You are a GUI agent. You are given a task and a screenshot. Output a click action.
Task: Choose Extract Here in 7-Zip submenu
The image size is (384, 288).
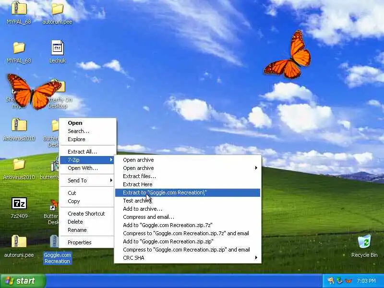click(188, 184)
